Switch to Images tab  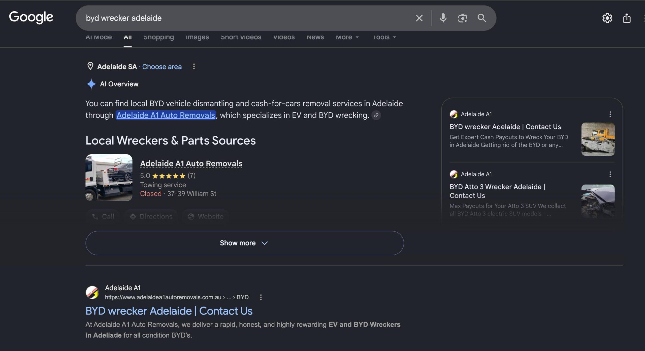(197, 37)
